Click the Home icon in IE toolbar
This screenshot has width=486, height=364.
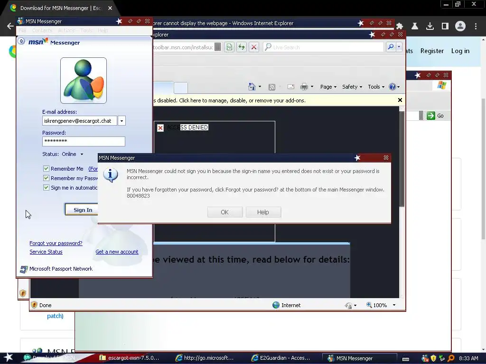[252, 87]
